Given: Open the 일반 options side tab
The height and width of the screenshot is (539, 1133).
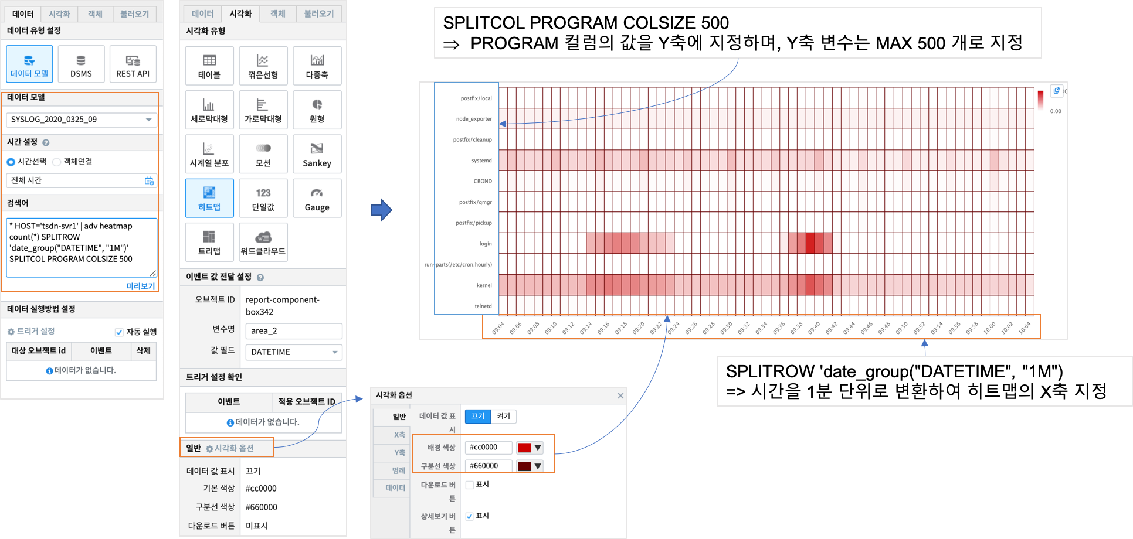Looking at the screenshot, I should (392, 417).
